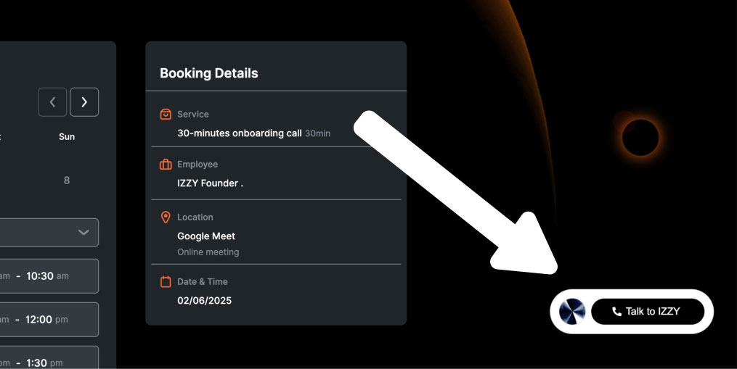Click the IZZY Founder employee name
This screenshot has width=737, height=369.
pos(210,183)
